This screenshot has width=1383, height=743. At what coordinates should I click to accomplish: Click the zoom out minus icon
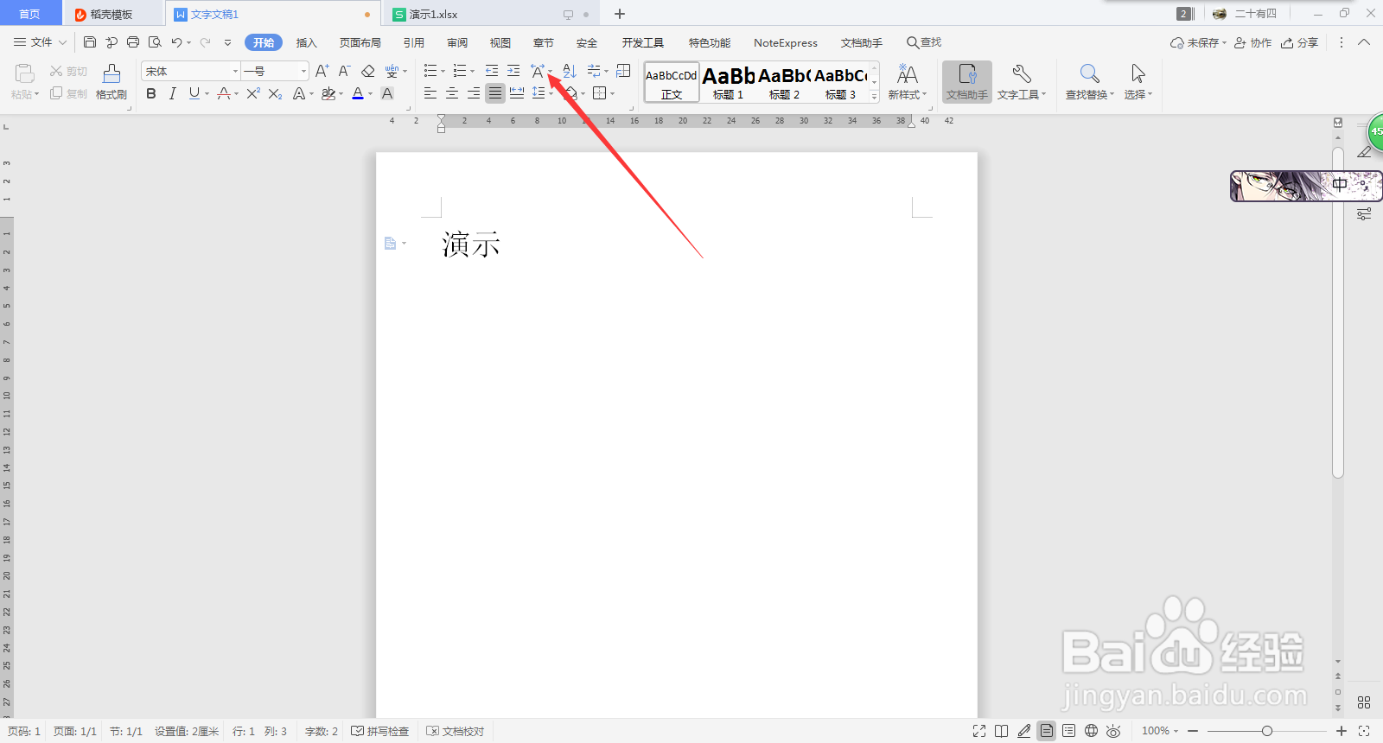(x=1193, y=731)
